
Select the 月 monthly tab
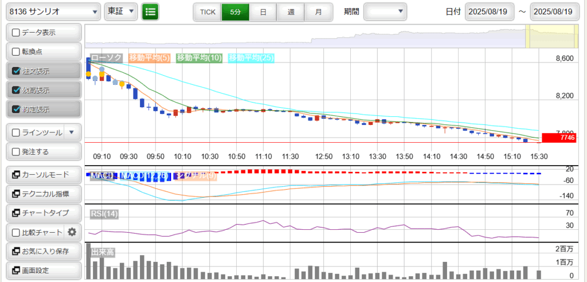[319, 12]
